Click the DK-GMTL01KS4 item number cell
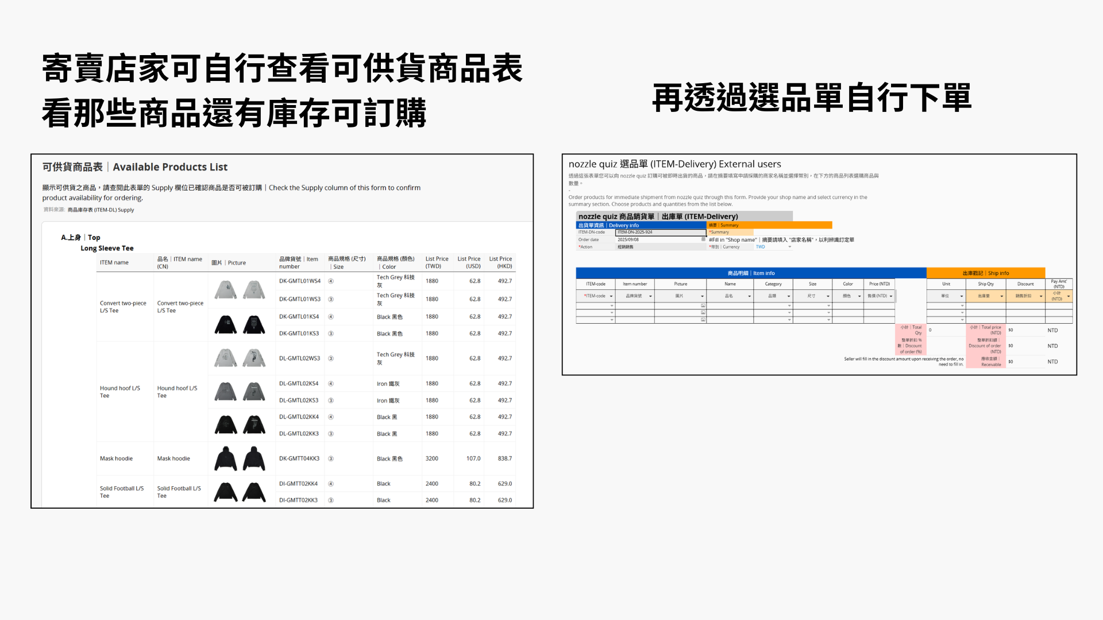The image size is (1103, 620). pyautogui.click(x=299, y=316)
